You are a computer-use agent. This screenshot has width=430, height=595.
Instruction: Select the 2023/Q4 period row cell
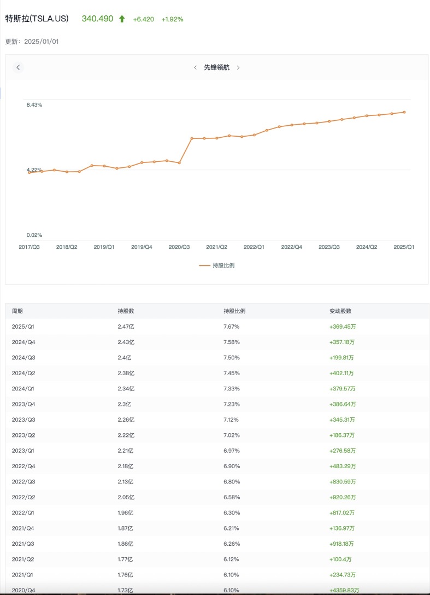[x=23, y=405]
